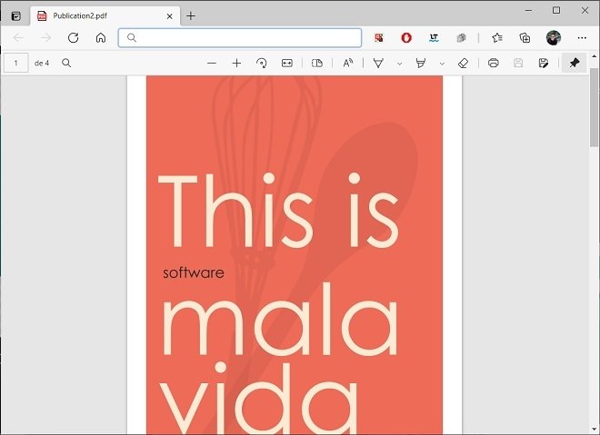Select the Highlight tool
Viewport: 600px width, 435px height.
421,63
